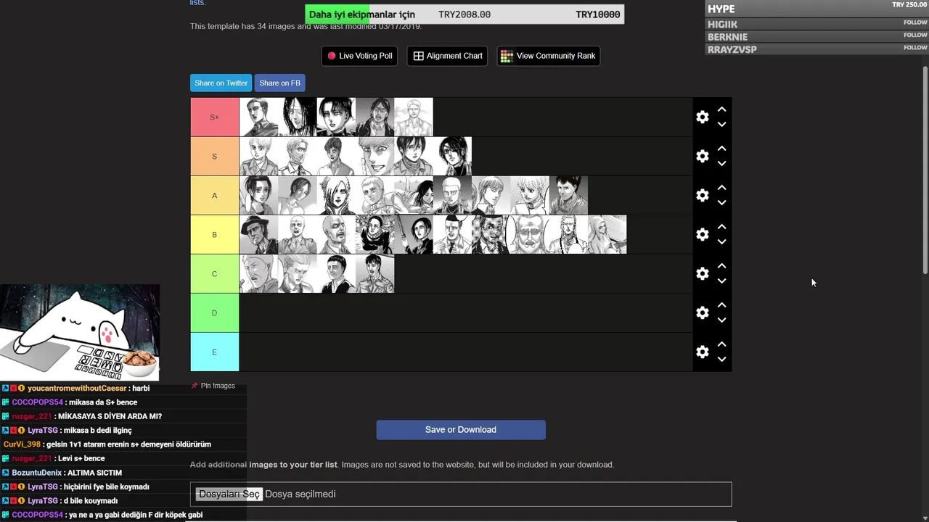Follow HIGIIK in the hype panel
Viewport: 929px width, 522px height.
click(x=915, y=22)
